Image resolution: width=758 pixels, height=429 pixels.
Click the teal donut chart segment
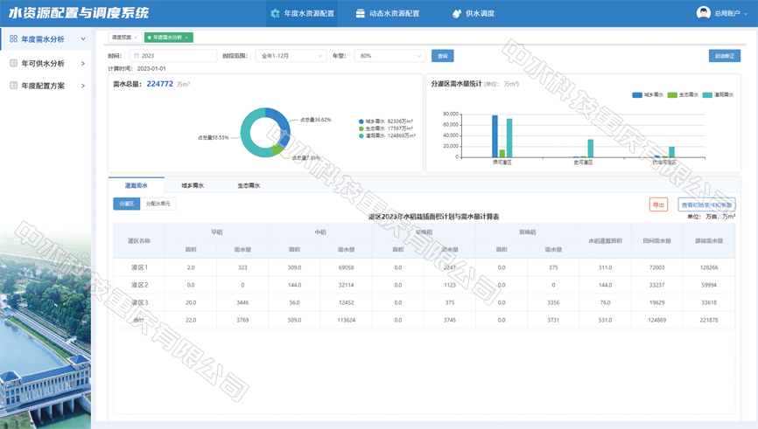248,135
